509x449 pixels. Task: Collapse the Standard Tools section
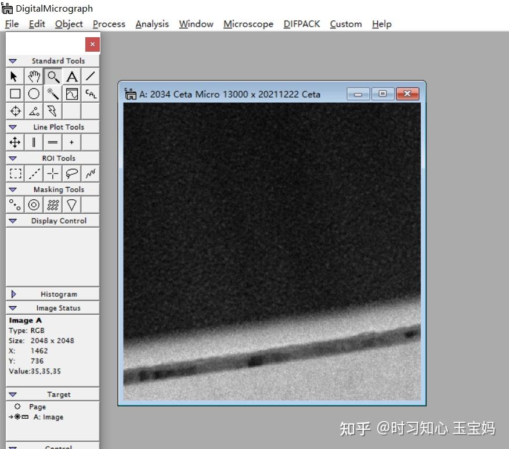13,61
